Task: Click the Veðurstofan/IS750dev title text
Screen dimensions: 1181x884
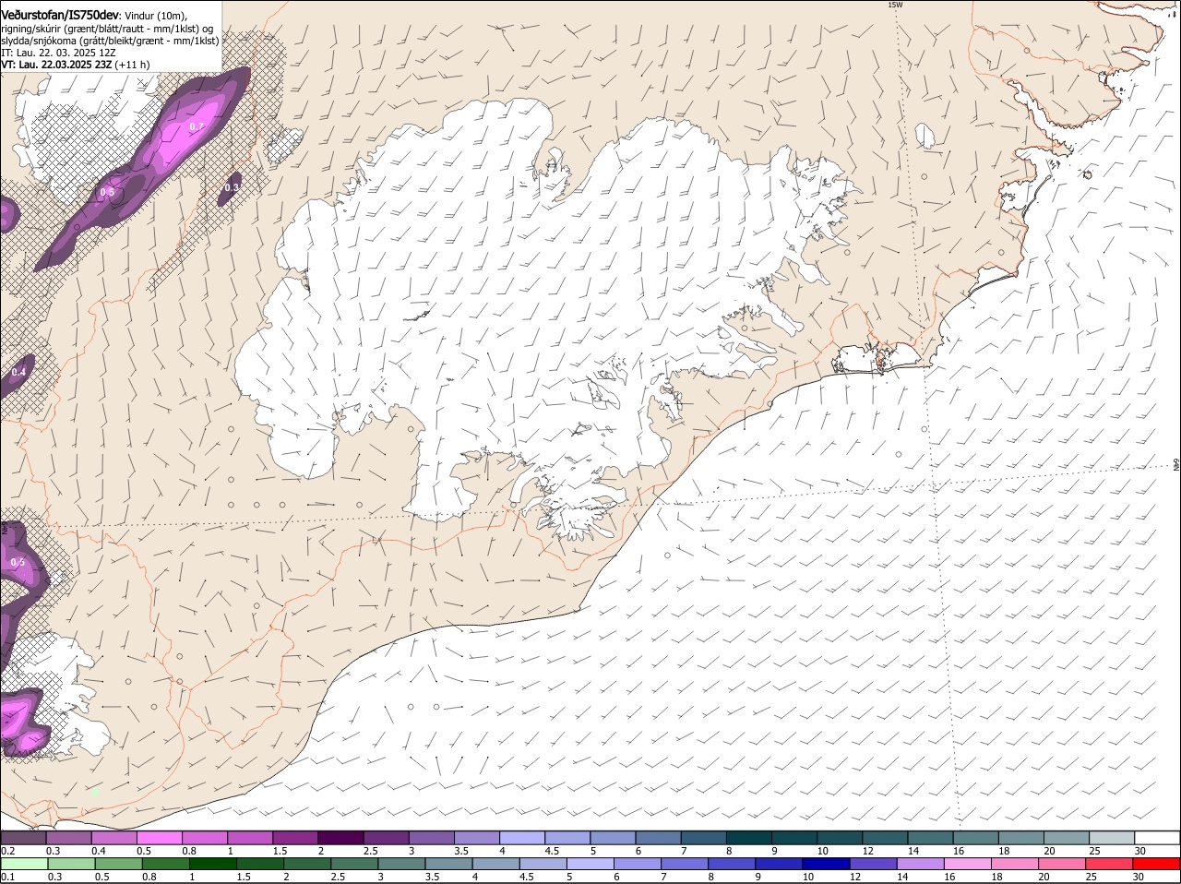Action: tap(60, 15)
